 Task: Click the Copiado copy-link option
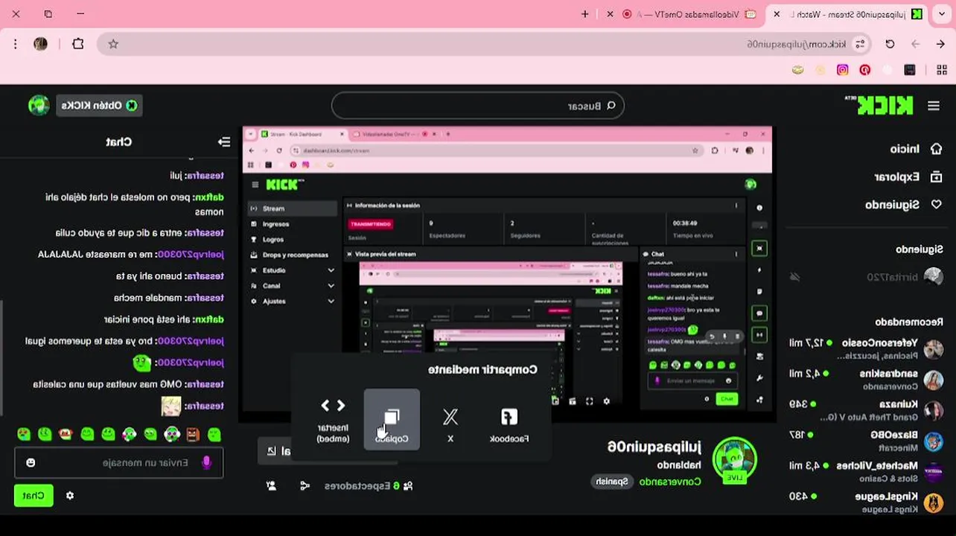(x=392, y=421)
